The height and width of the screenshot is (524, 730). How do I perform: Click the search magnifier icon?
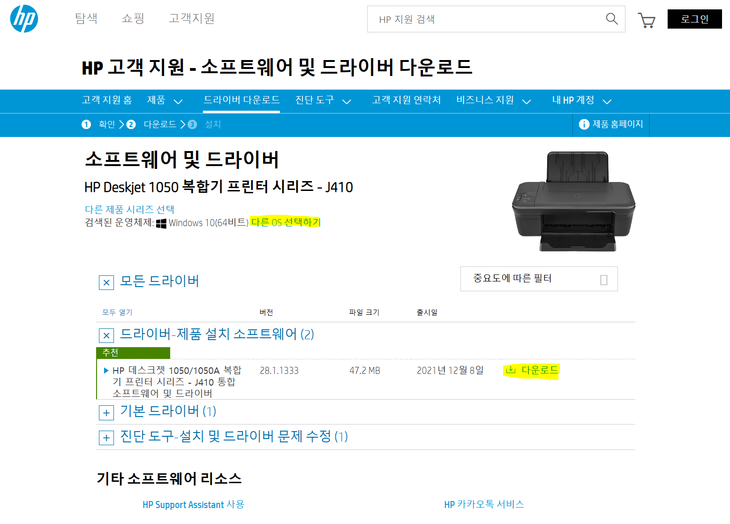611,19
